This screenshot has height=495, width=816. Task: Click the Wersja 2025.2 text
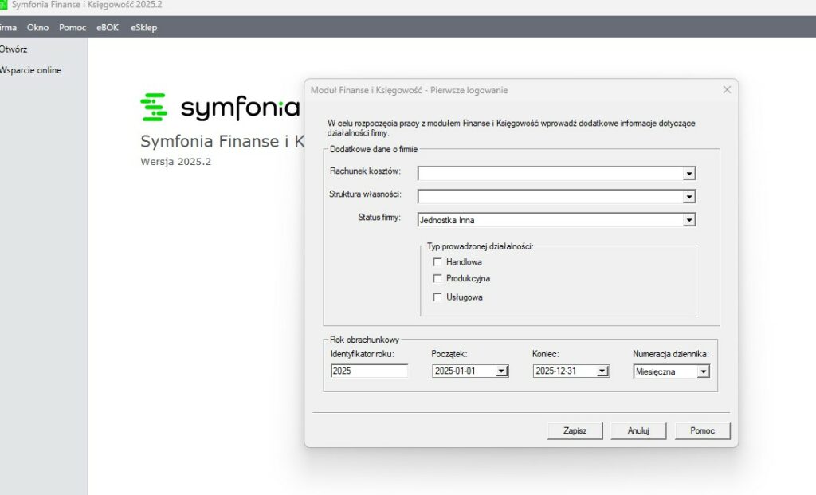tap(176, 162)
